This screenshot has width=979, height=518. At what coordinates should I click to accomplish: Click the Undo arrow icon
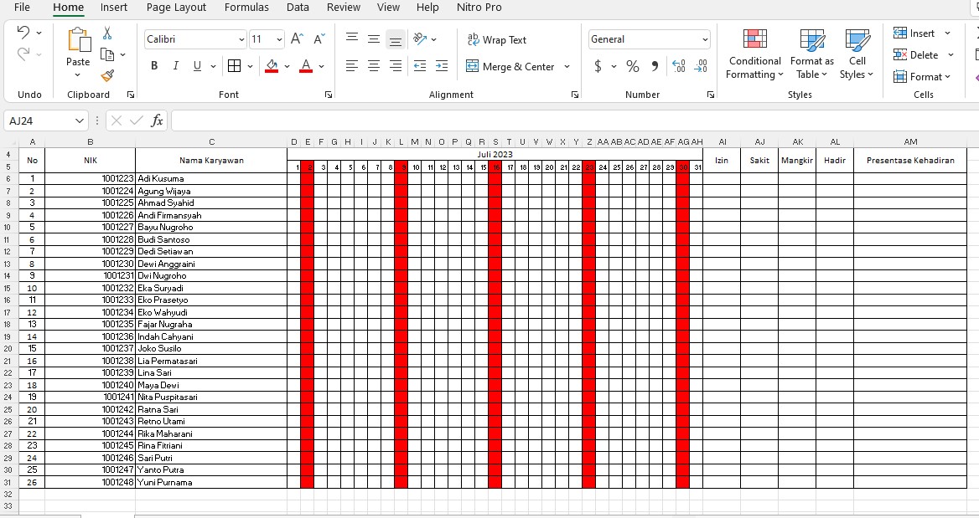23,32
